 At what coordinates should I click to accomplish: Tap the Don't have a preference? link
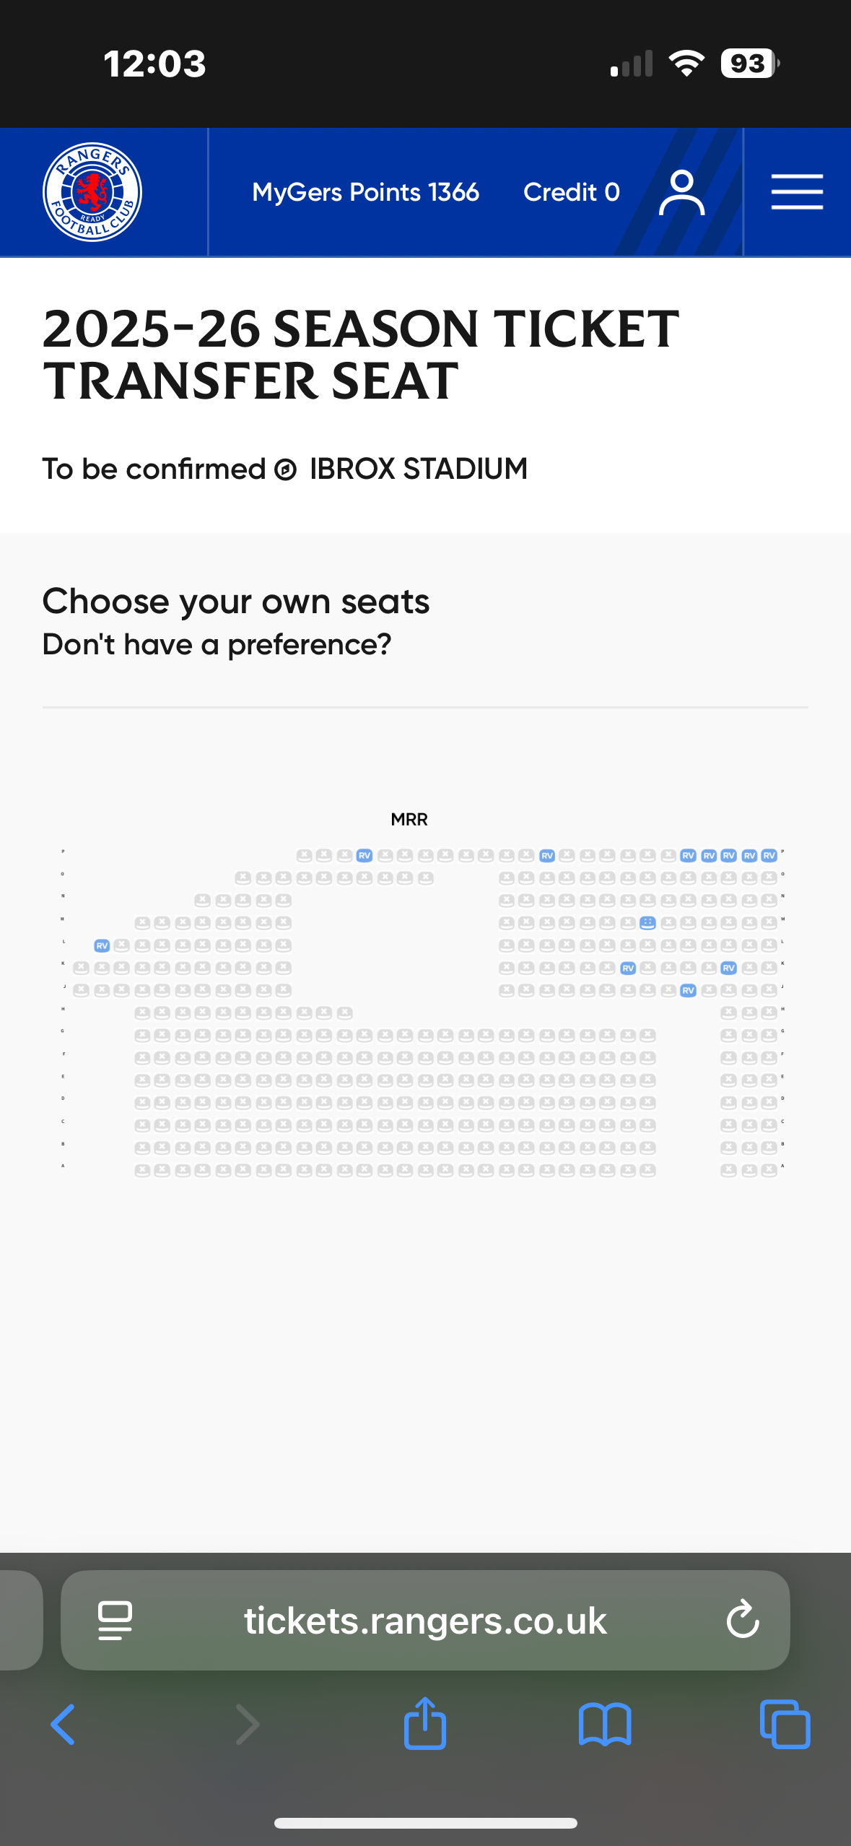click(x=217, y=644)
